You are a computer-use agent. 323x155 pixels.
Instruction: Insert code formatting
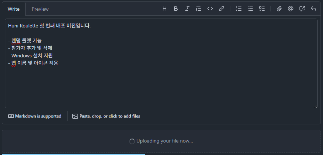point(210,9)
